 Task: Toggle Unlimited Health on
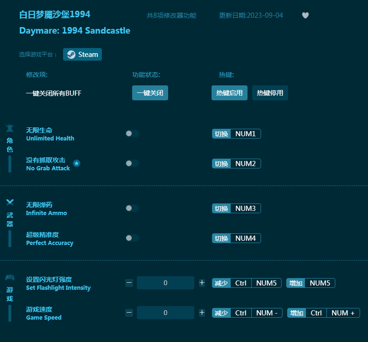(x=132, y=133)
